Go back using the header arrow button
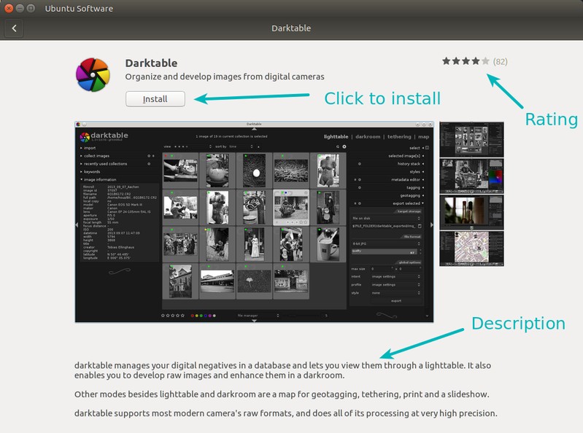Viewport: 583px width, 433px height. (x=14, y=28)
